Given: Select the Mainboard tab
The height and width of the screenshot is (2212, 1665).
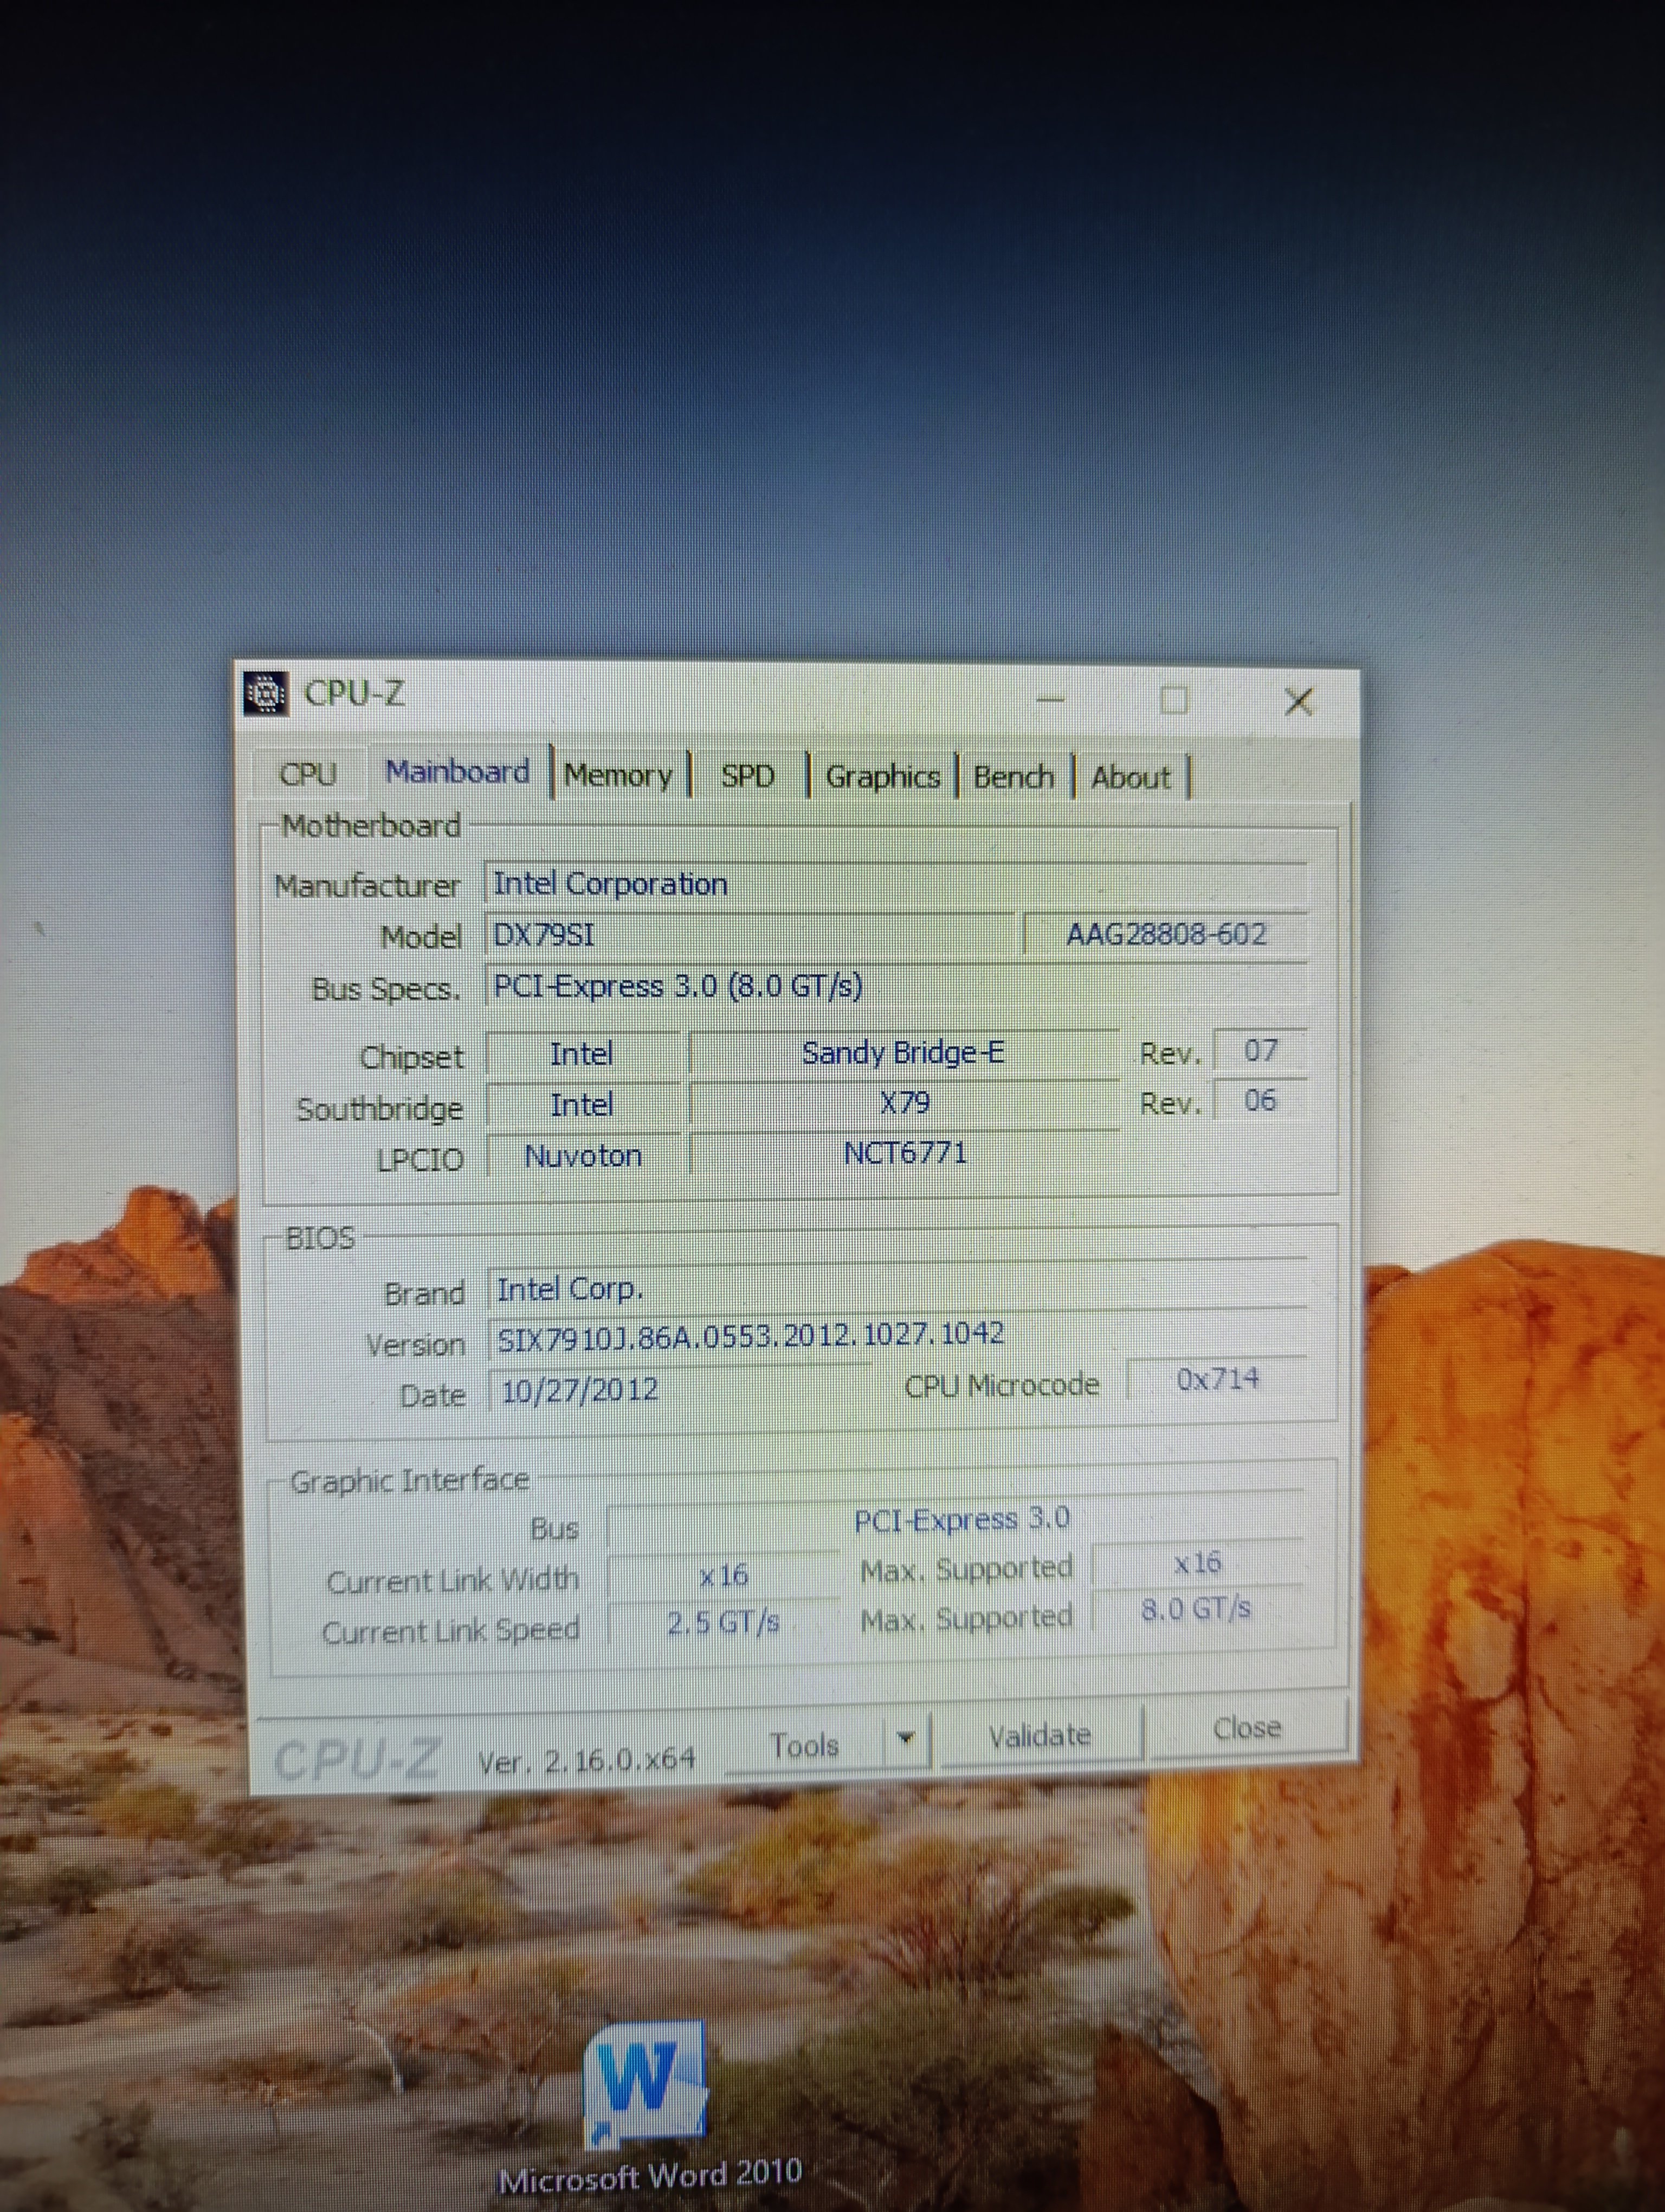Looking at the screenshot, I should [458, 772].
